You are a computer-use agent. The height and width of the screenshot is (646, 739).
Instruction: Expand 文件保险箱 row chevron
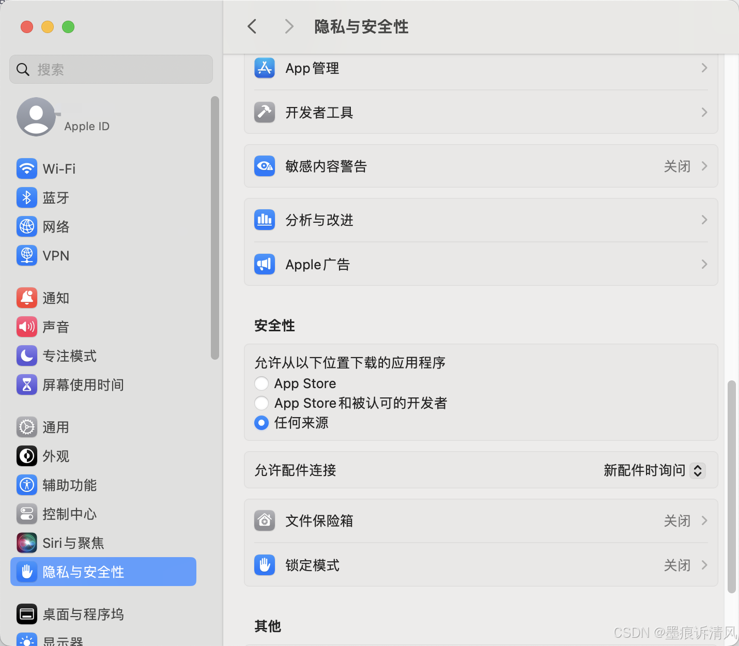704,520
